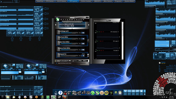Open the RPG games tab
The image size is (176, 99).
[73, 1]
